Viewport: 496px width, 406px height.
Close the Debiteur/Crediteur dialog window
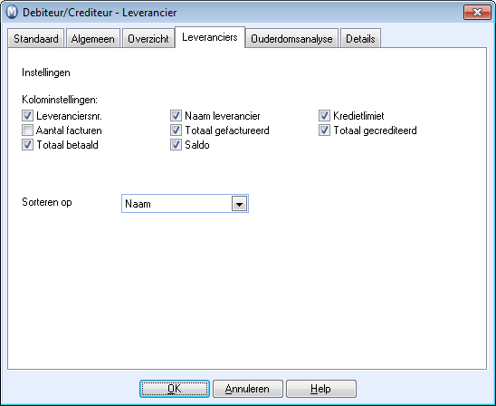(477, 13)
